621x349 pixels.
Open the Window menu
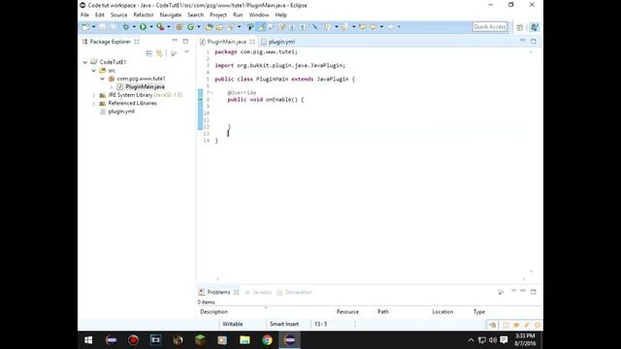259,16
